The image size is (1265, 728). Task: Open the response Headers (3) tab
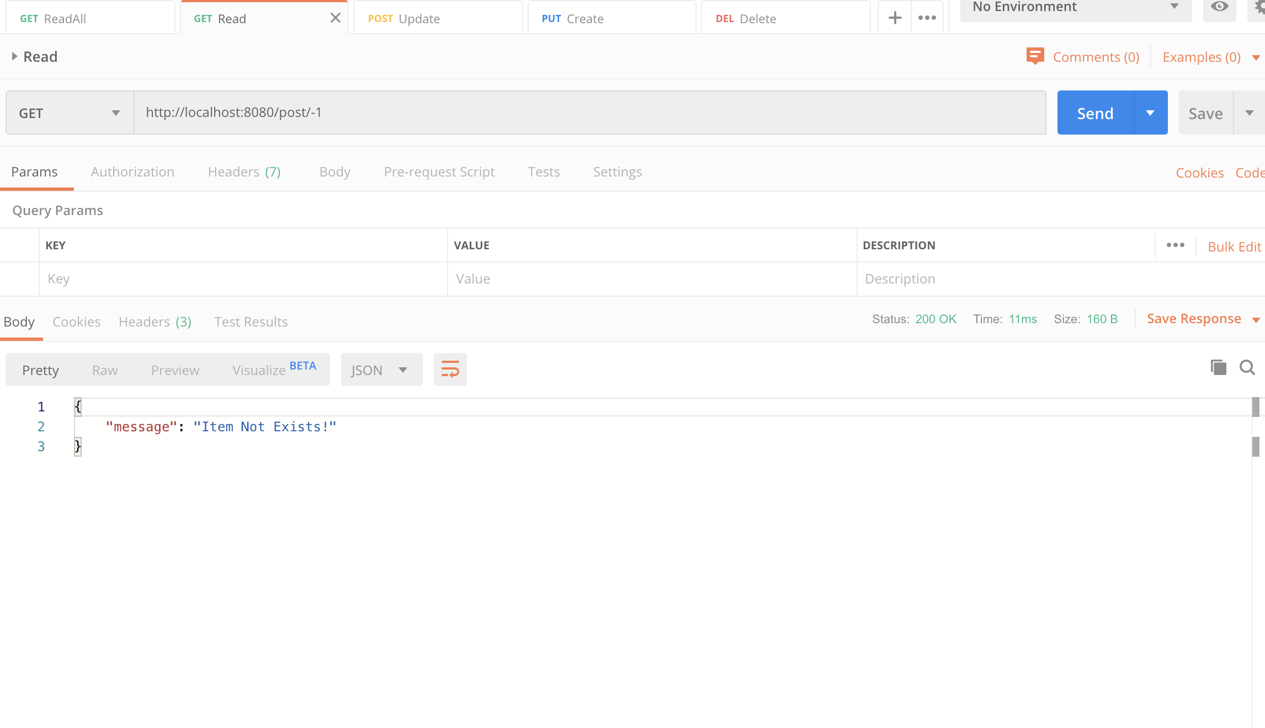click(x=155, y=322)
